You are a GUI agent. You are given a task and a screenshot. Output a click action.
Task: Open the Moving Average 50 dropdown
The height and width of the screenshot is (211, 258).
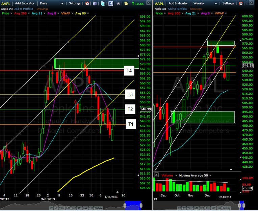(210, 175)
